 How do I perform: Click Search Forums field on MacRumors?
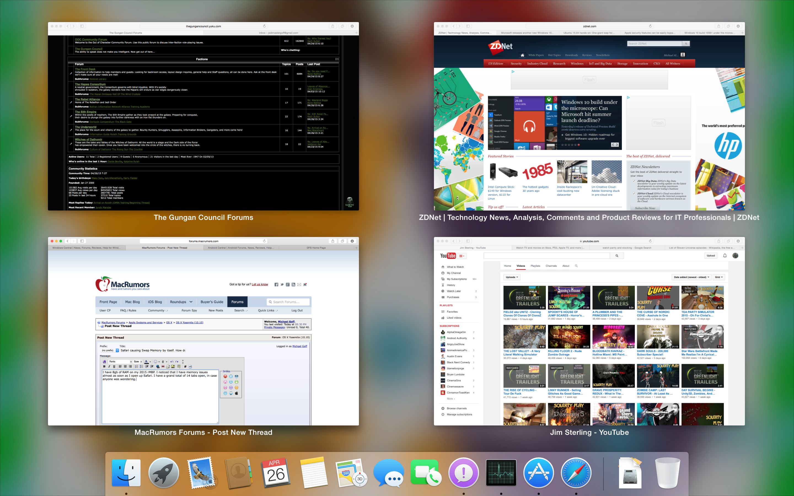point(288,302)
